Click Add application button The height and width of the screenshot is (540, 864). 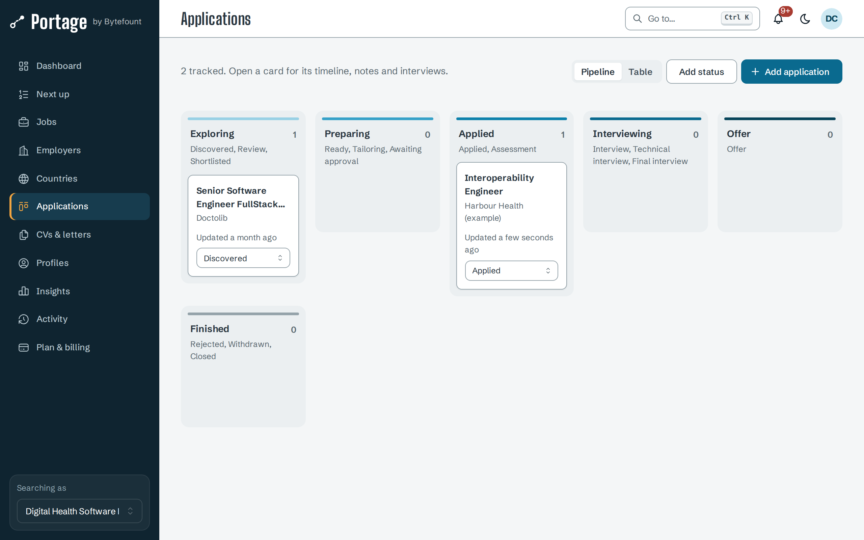791,72
